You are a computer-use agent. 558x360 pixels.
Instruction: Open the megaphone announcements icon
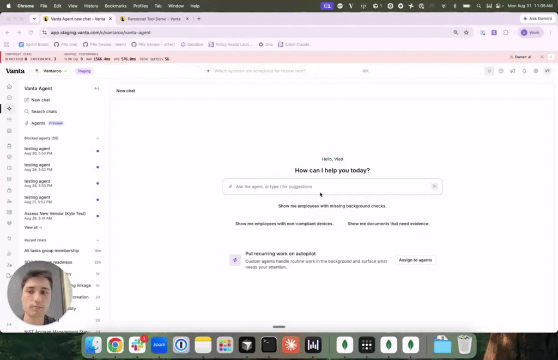512,71
